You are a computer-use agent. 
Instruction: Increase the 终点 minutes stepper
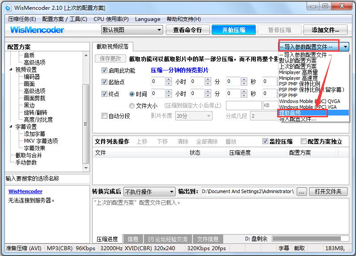208,91
